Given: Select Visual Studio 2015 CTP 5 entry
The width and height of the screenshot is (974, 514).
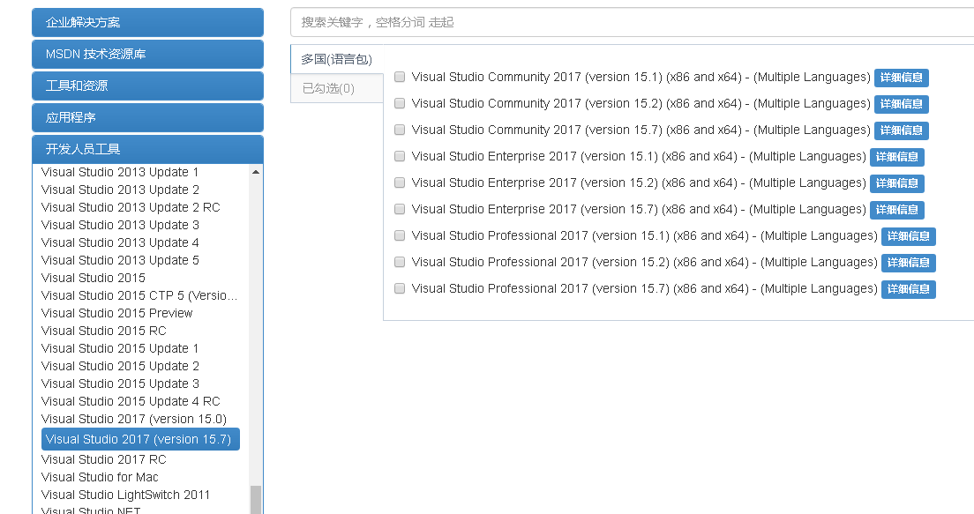Looking at the screenshot, I should coord(139,295).
